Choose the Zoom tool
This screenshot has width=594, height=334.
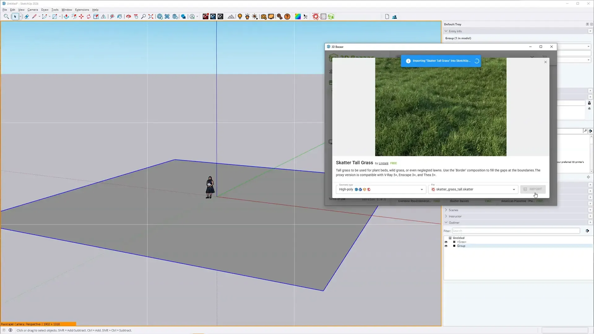pyautogui.click(x=144, y=16)
